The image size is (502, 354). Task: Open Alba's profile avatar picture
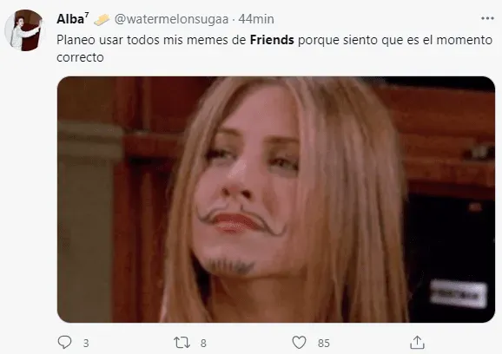coord(24,30)
